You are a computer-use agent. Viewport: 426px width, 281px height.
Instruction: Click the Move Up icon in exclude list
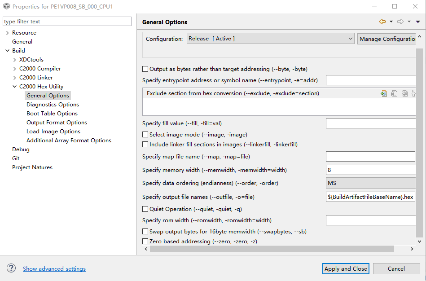coord(413,93)
